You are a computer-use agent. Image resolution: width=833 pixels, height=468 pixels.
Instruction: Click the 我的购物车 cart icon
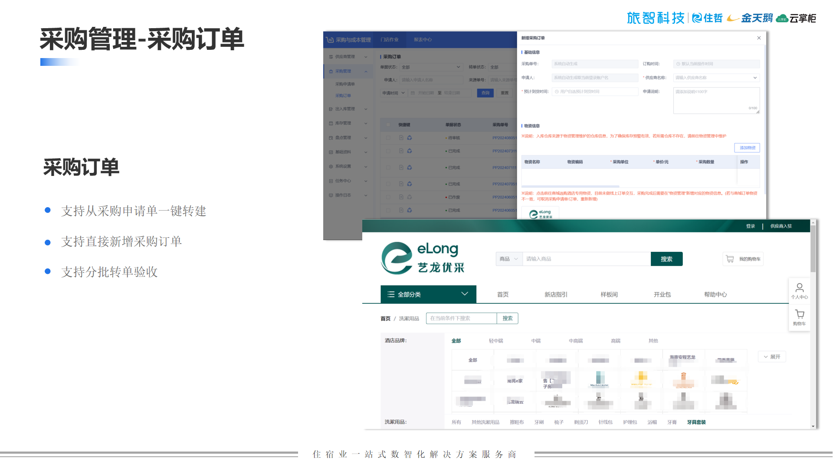[730, 259]
